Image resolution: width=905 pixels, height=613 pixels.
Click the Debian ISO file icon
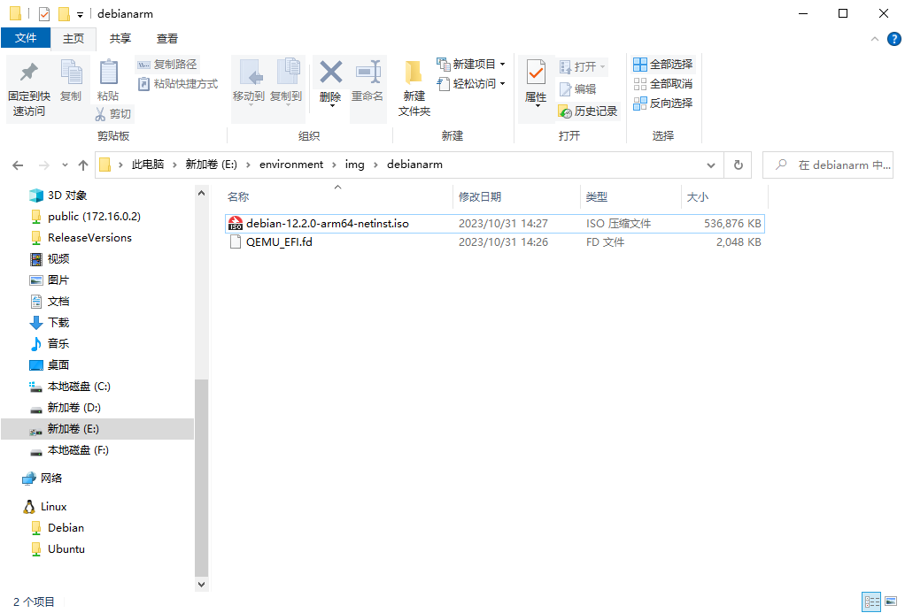click(236, 223)
